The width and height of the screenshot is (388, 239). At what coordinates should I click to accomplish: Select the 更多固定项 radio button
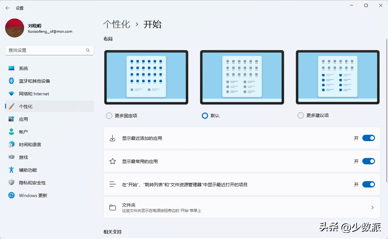point(109,116)
